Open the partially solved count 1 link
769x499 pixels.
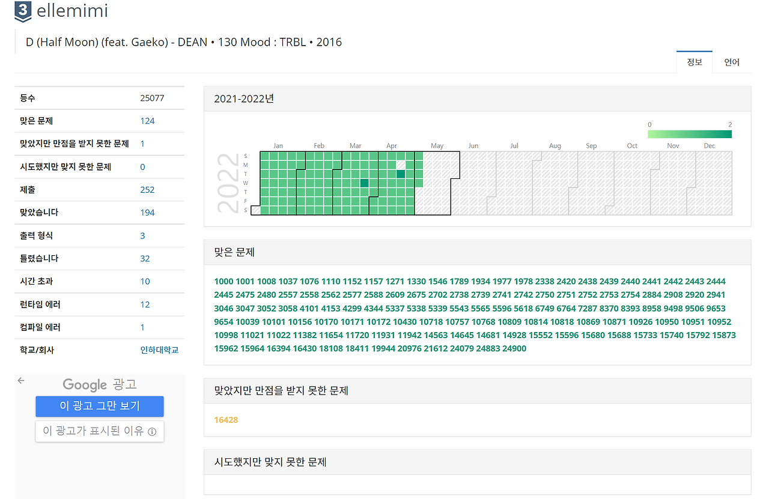(142, 144)
